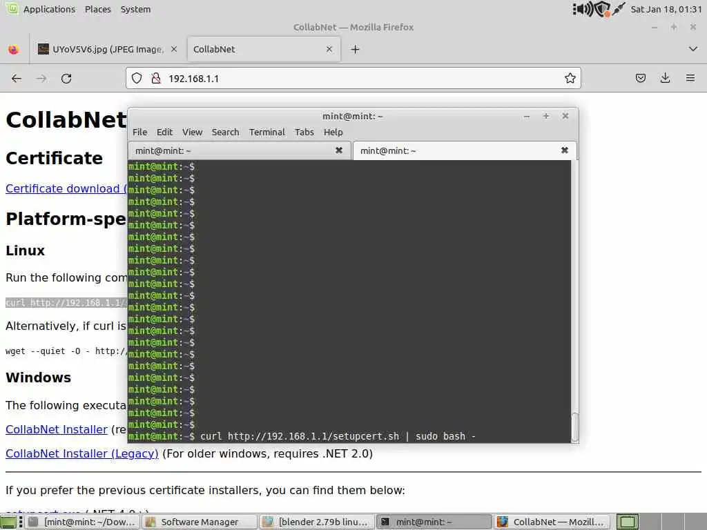This screenshot has height=530, width=707.
Task: Click show desktop icon in bottom panel
Action: [x=8, y=522]
